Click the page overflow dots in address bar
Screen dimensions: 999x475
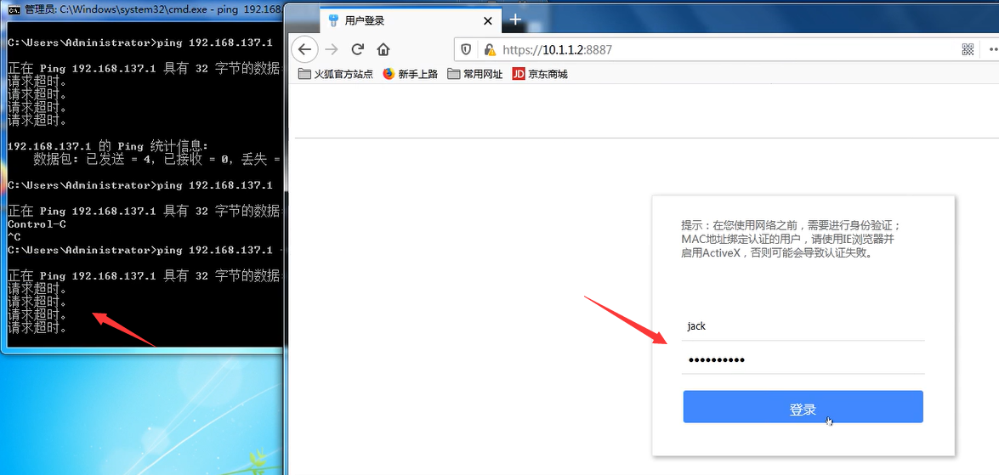coord(993,49)
